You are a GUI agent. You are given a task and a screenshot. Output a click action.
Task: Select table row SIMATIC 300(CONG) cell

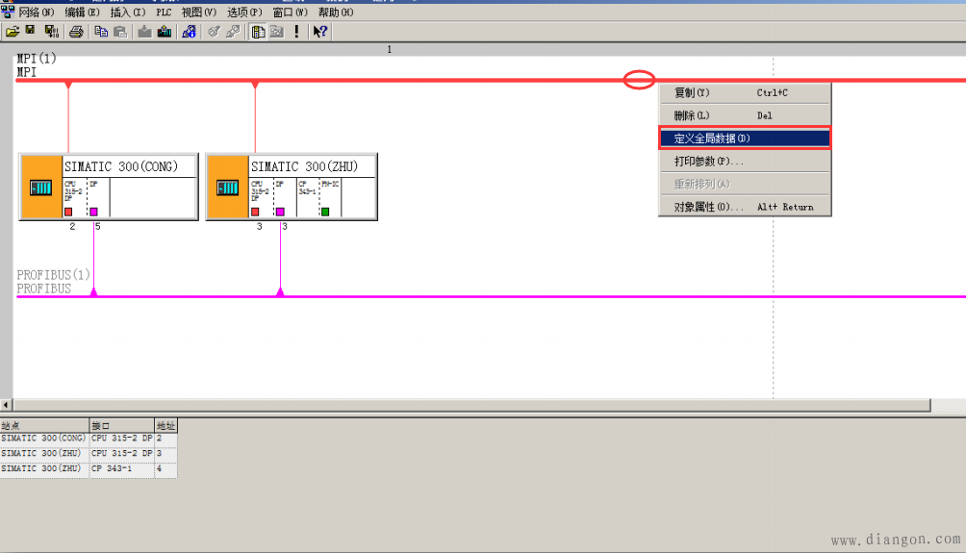click(44, 439)
